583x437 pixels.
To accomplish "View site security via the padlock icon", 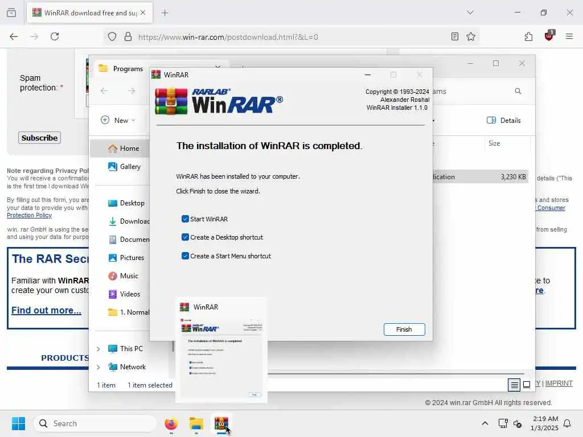I will pos(128,36).
